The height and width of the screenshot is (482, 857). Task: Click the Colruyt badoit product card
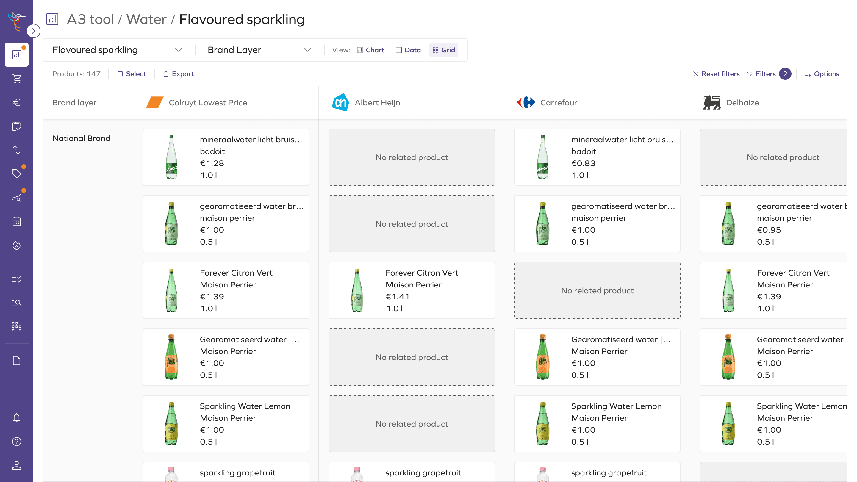click(226, 157)
